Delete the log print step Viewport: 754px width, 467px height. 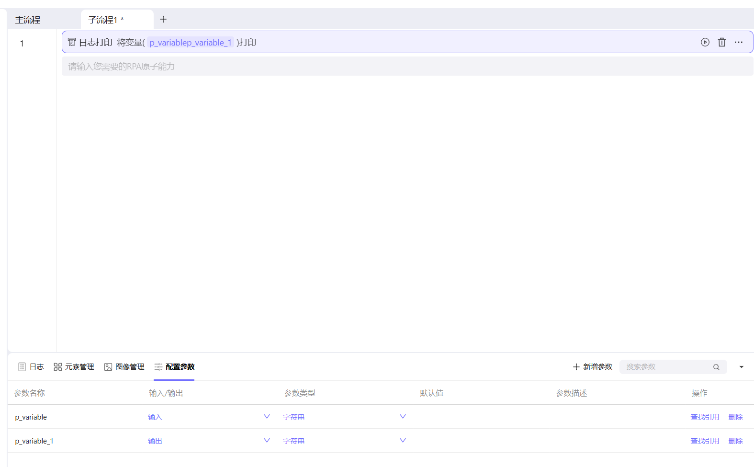pos(721,42)
